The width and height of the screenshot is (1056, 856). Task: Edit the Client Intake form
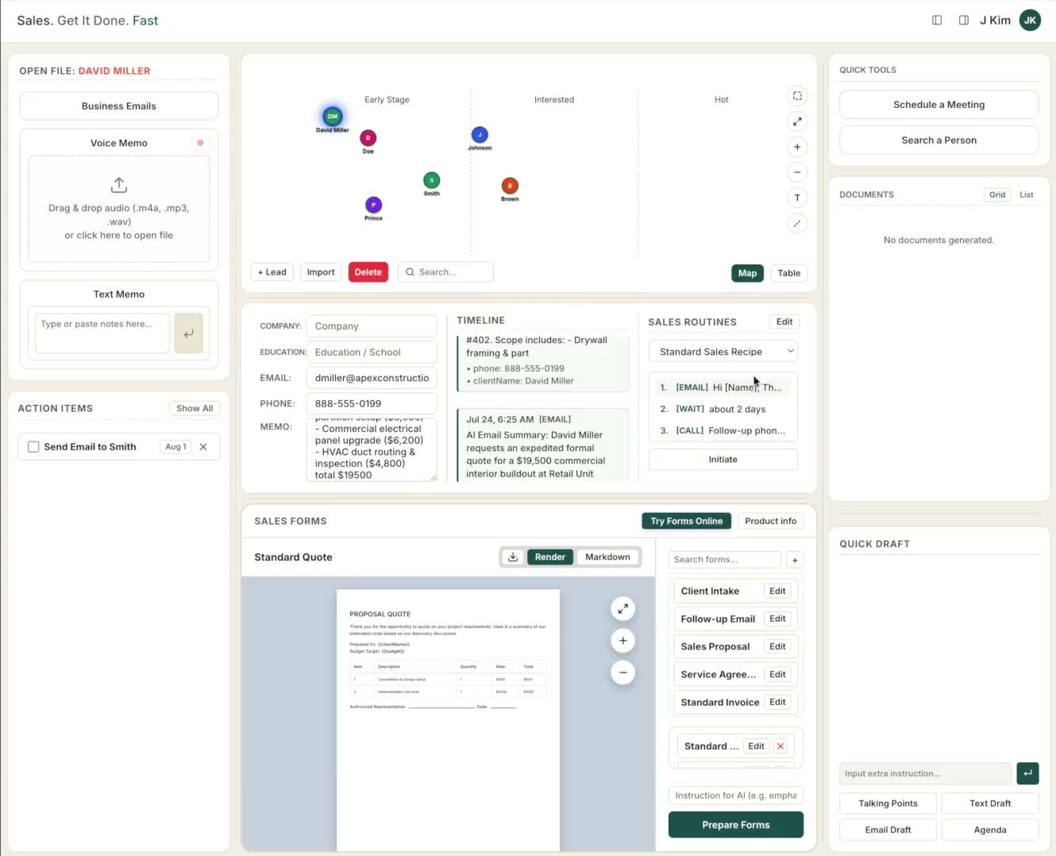tap(777, 591)
